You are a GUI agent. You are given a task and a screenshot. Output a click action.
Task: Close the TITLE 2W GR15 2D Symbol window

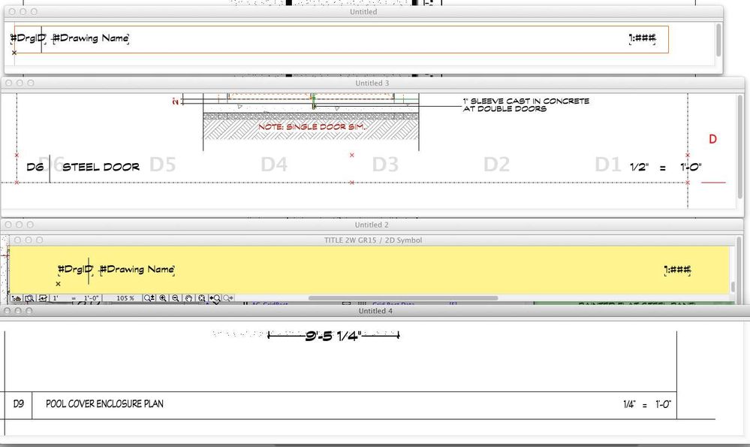pyautogui.click(x=17, y=240)
